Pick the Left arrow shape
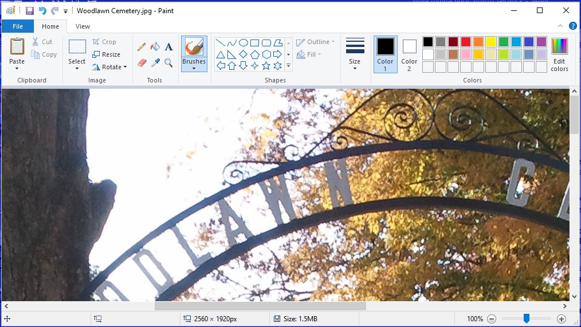 pos(221,66)
